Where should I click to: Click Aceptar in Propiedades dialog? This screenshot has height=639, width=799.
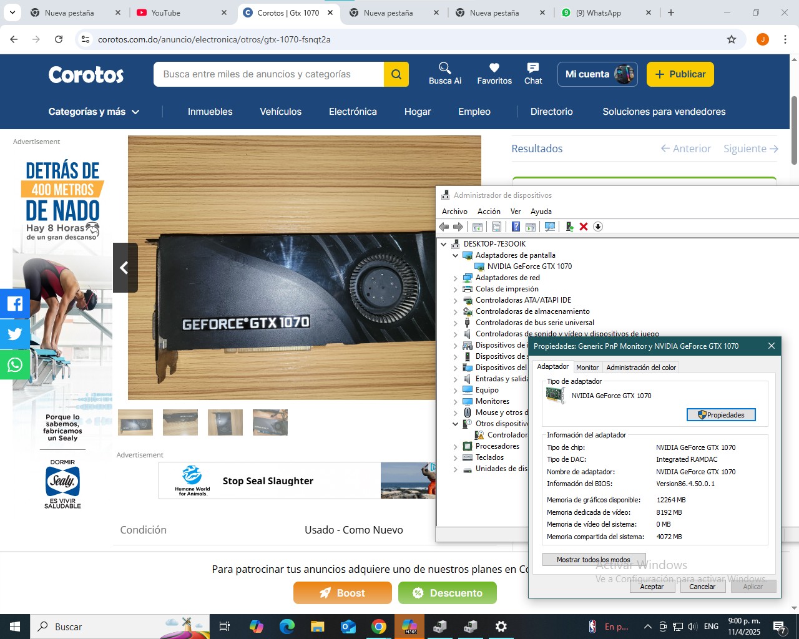point(652,587)
